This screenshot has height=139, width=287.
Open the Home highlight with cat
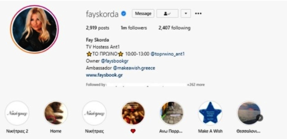click(x=56, y=113)
